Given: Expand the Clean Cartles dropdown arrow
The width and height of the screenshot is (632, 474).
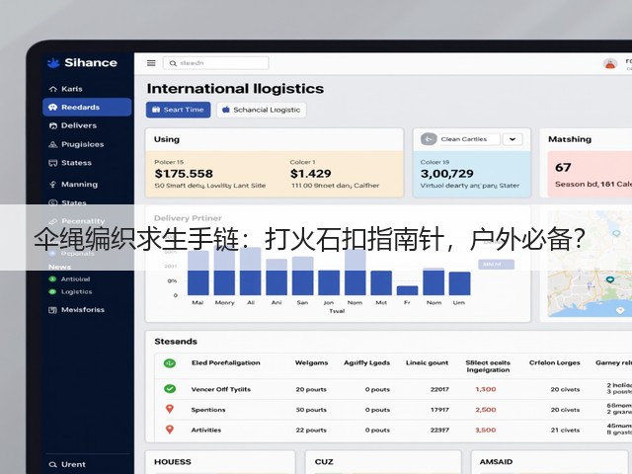Looking at the screenshot, I should click(513, 139).
